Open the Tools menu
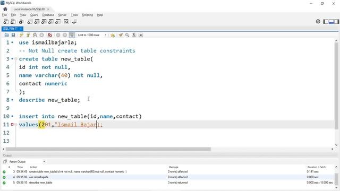Viewport: 340px width, 191px height. (x=74, y=15)
